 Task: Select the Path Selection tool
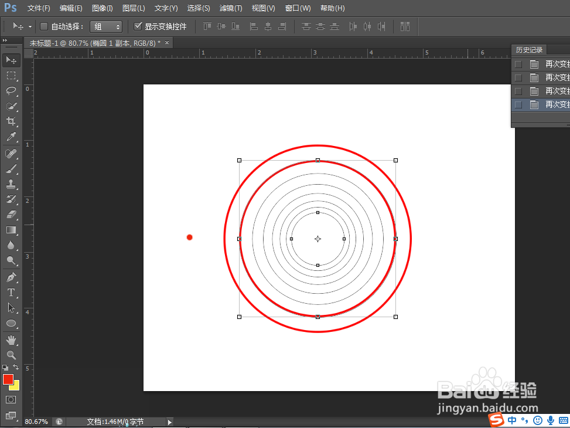click(11, 308)
